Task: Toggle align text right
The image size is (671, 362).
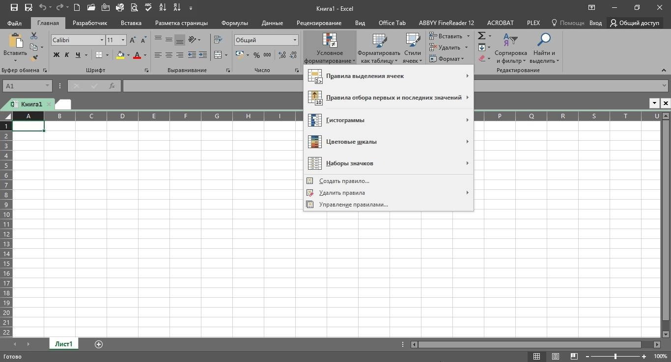Action: click(x=180, y=55)
